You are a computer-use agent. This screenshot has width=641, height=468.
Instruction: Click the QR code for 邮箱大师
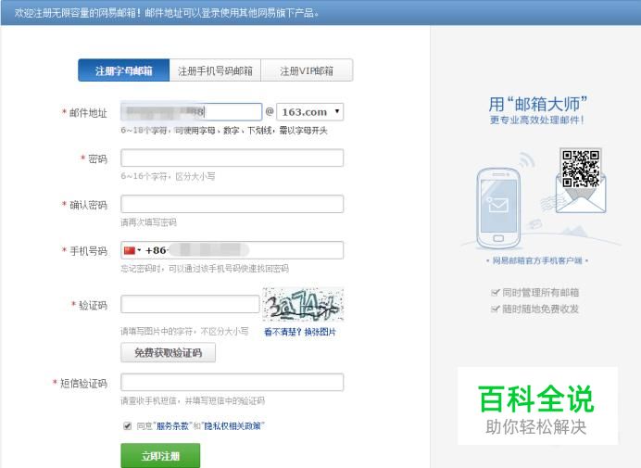pyautogui.click(x=581, y=169)
